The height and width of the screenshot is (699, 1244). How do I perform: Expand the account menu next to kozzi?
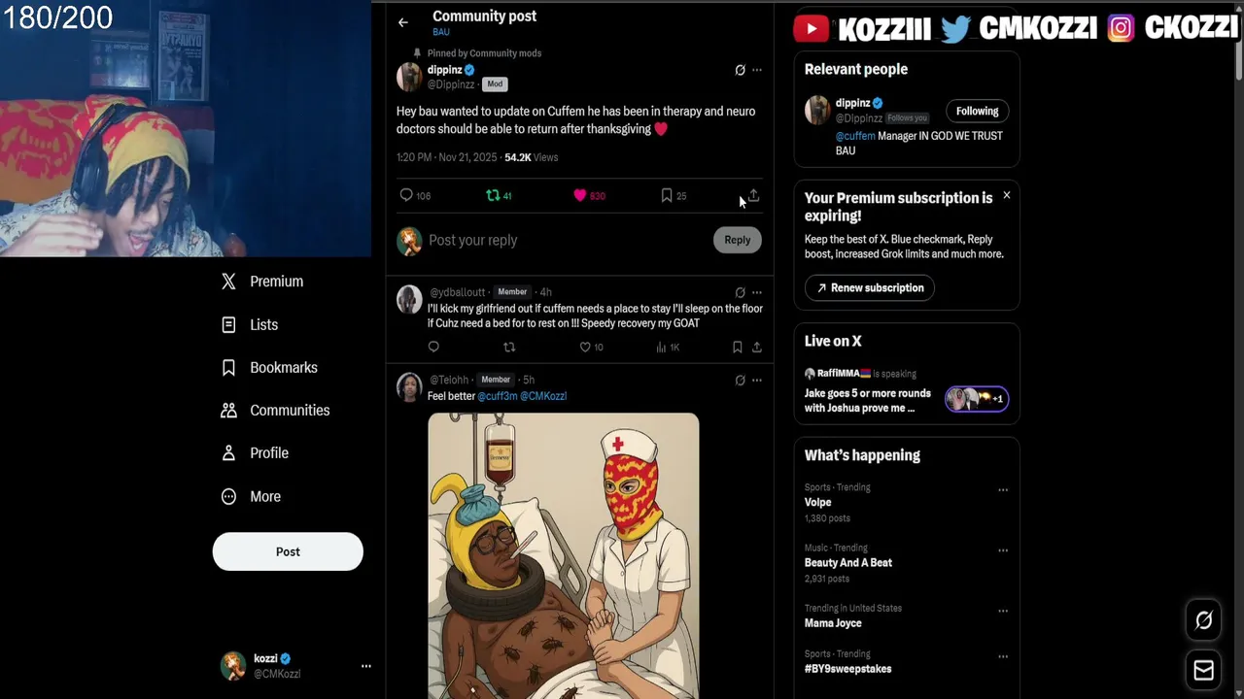click(x=366, y=666)
